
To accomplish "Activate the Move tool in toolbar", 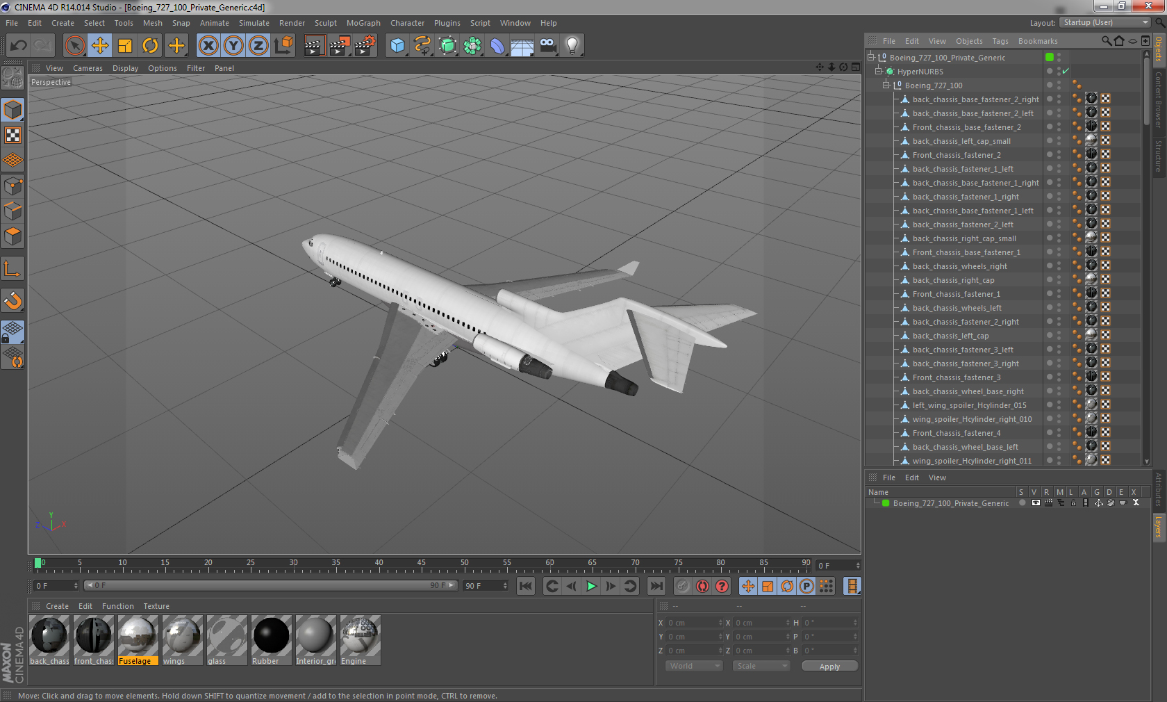I will pyautogui.click(x=100, y=46).
